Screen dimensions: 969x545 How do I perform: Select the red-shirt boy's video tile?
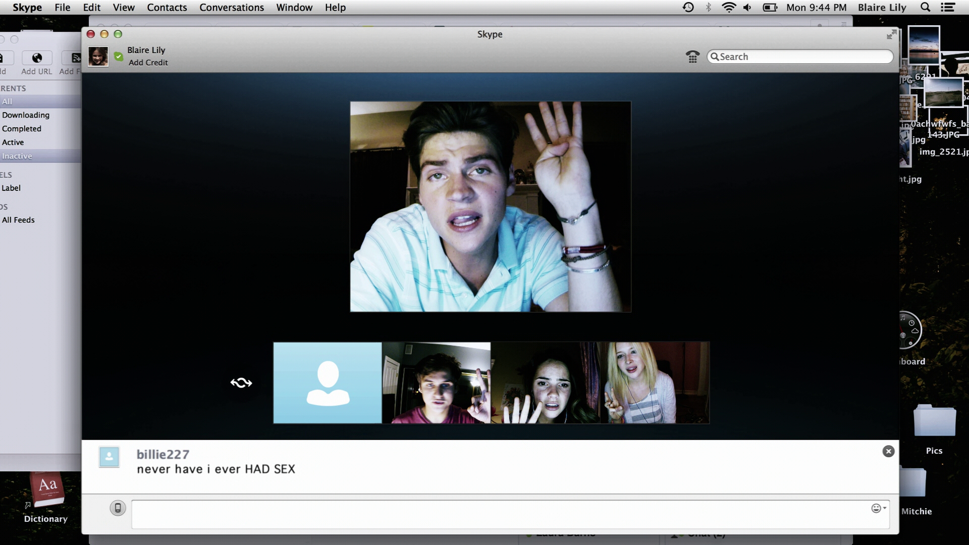pos(437,383)
